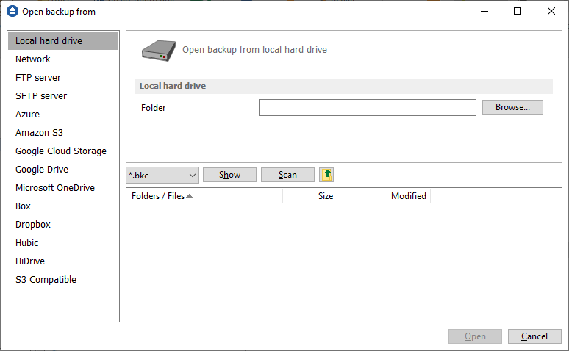The width and height of the screenshot is (569, 351).
Task: Click the app logo in title bar
Action: 12,11
